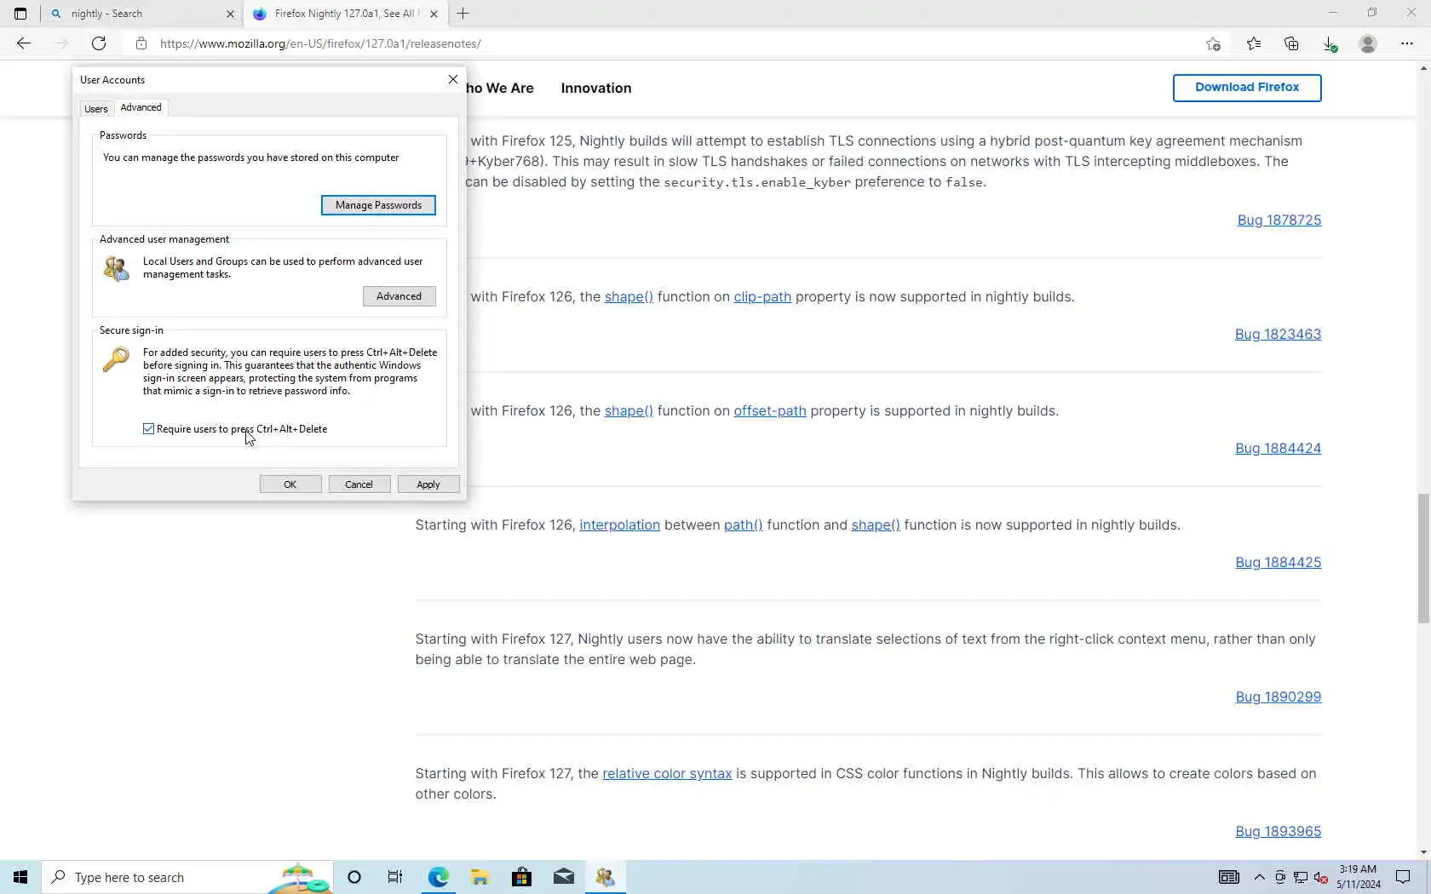Open Bug 1884424 link
This screenshot has width=1431, height=894.
tap(1278, 448)
